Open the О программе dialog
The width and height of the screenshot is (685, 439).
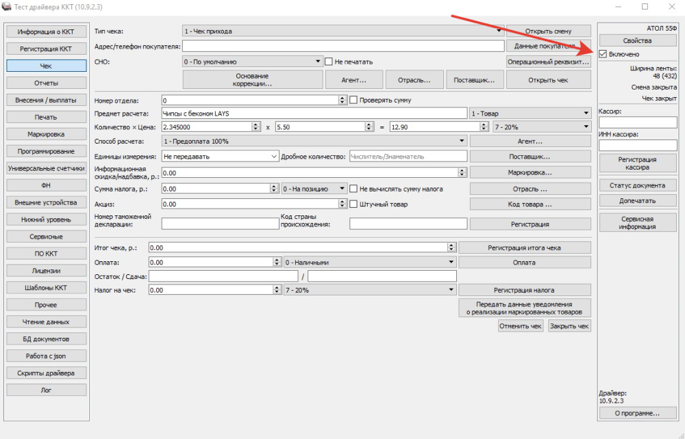(637, 413)
